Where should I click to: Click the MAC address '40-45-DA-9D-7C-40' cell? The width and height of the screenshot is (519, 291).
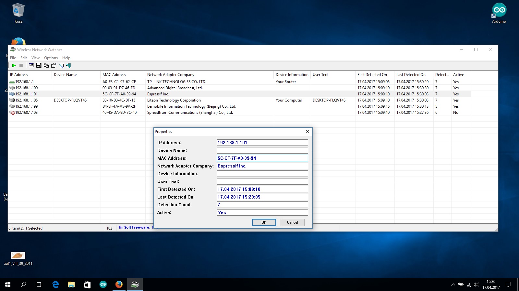point(119,113)
